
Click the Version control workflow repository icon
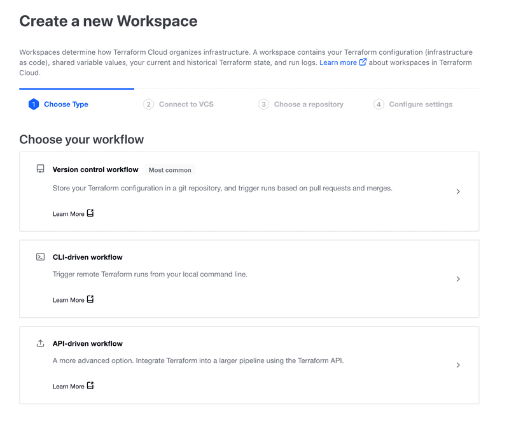(x=40, y=169)
